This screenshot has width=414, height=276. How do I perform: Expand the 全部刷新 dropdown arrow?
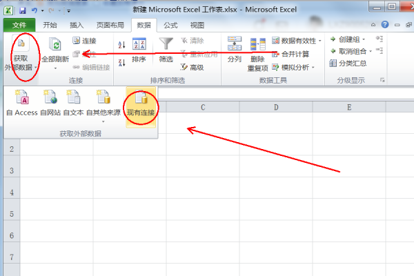tap(55, 68)
